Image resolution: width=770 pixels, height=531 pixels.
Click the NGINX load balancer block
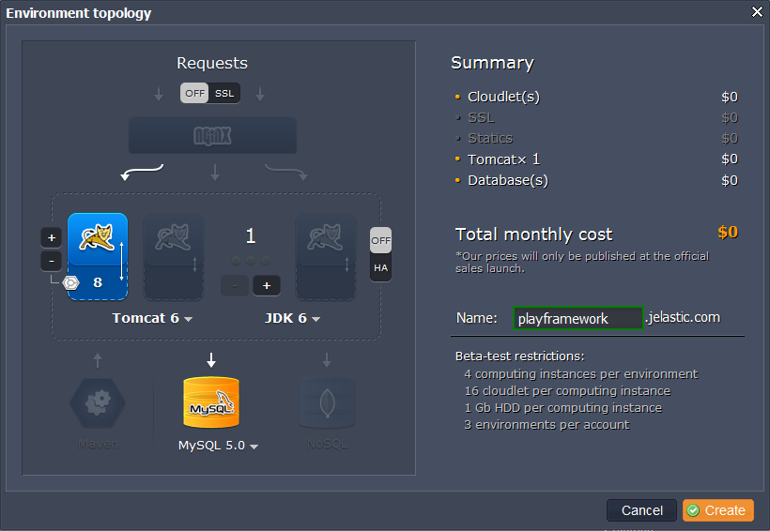click(x=212, y=135)
